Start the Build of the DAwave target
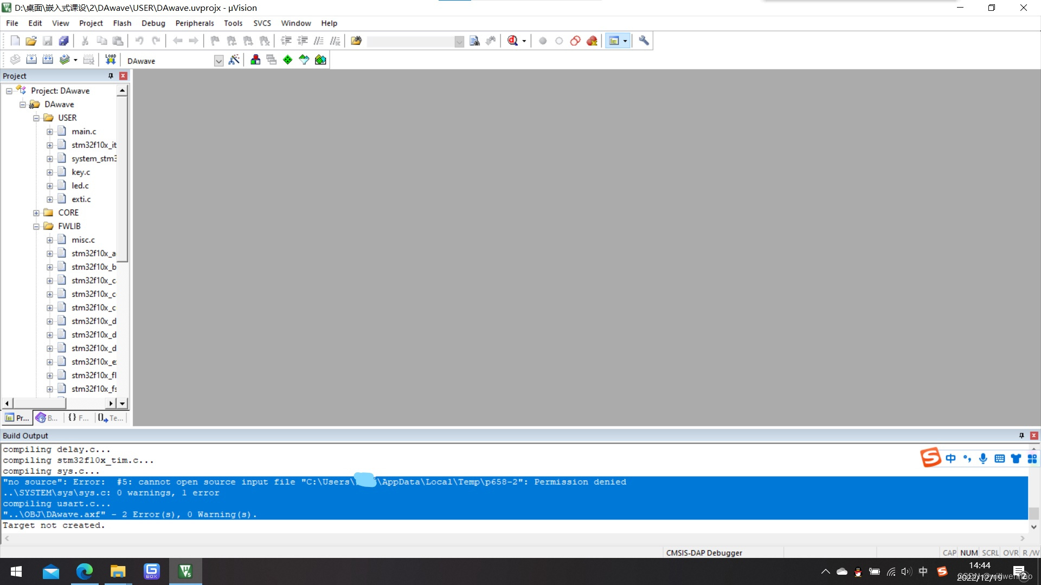The width and height of the screenshot is (1041, 585). (x=31, y=60)
